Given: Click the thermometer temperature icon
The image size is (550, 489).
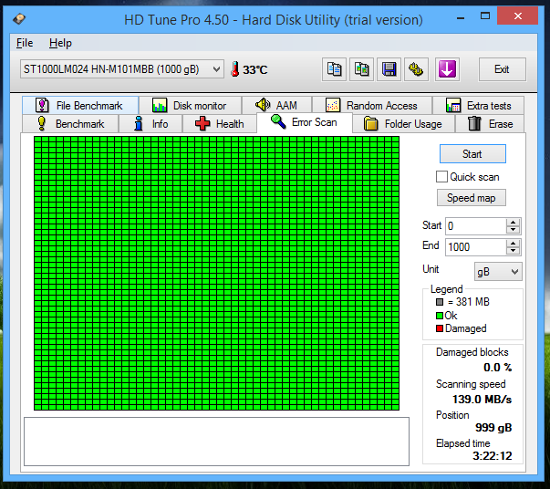Looking at the screenshot, I should [234, 69].
